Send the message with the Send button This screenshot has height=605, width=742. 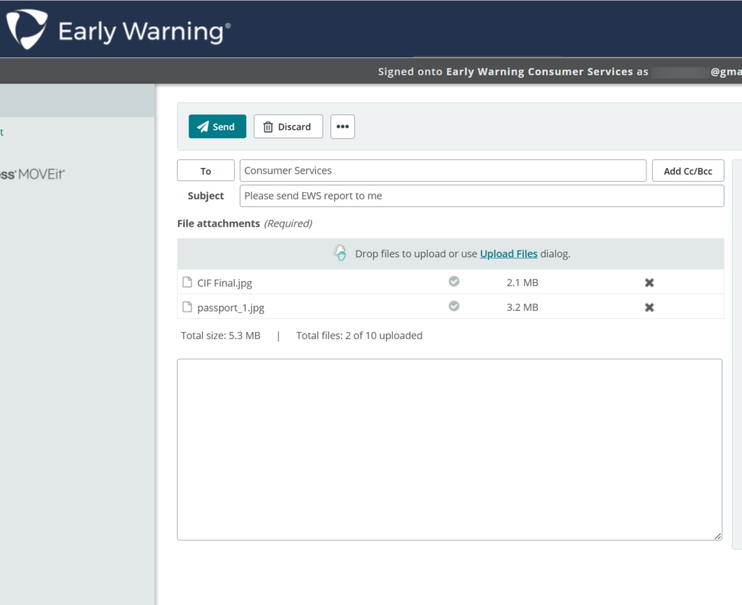(x=217, y=126)
